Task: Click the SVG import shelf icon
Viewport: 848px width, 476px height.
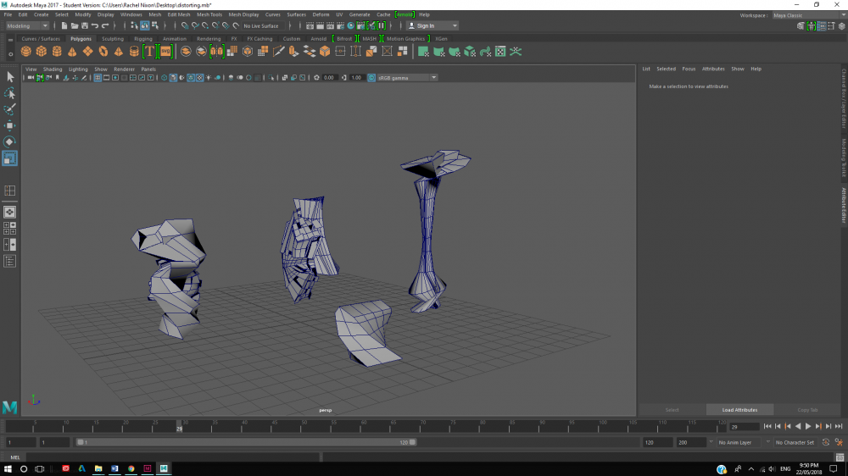Action: pyautogui.click(x=165, y=52)
